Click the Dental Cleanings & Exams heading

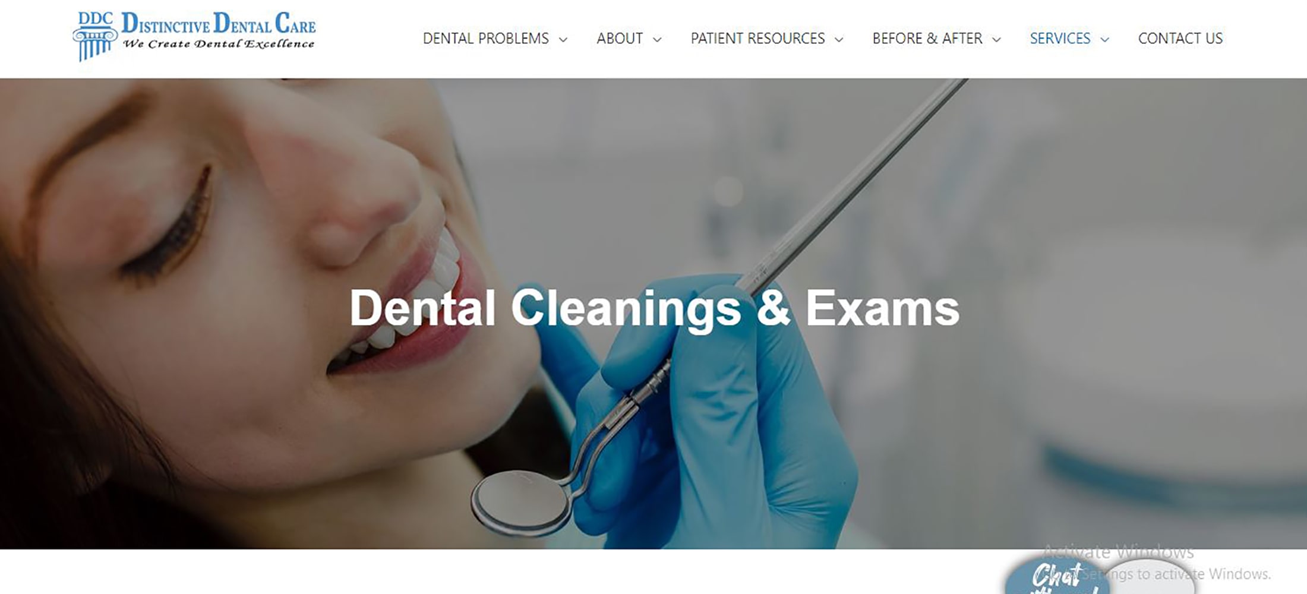click(x=654, y=308)
